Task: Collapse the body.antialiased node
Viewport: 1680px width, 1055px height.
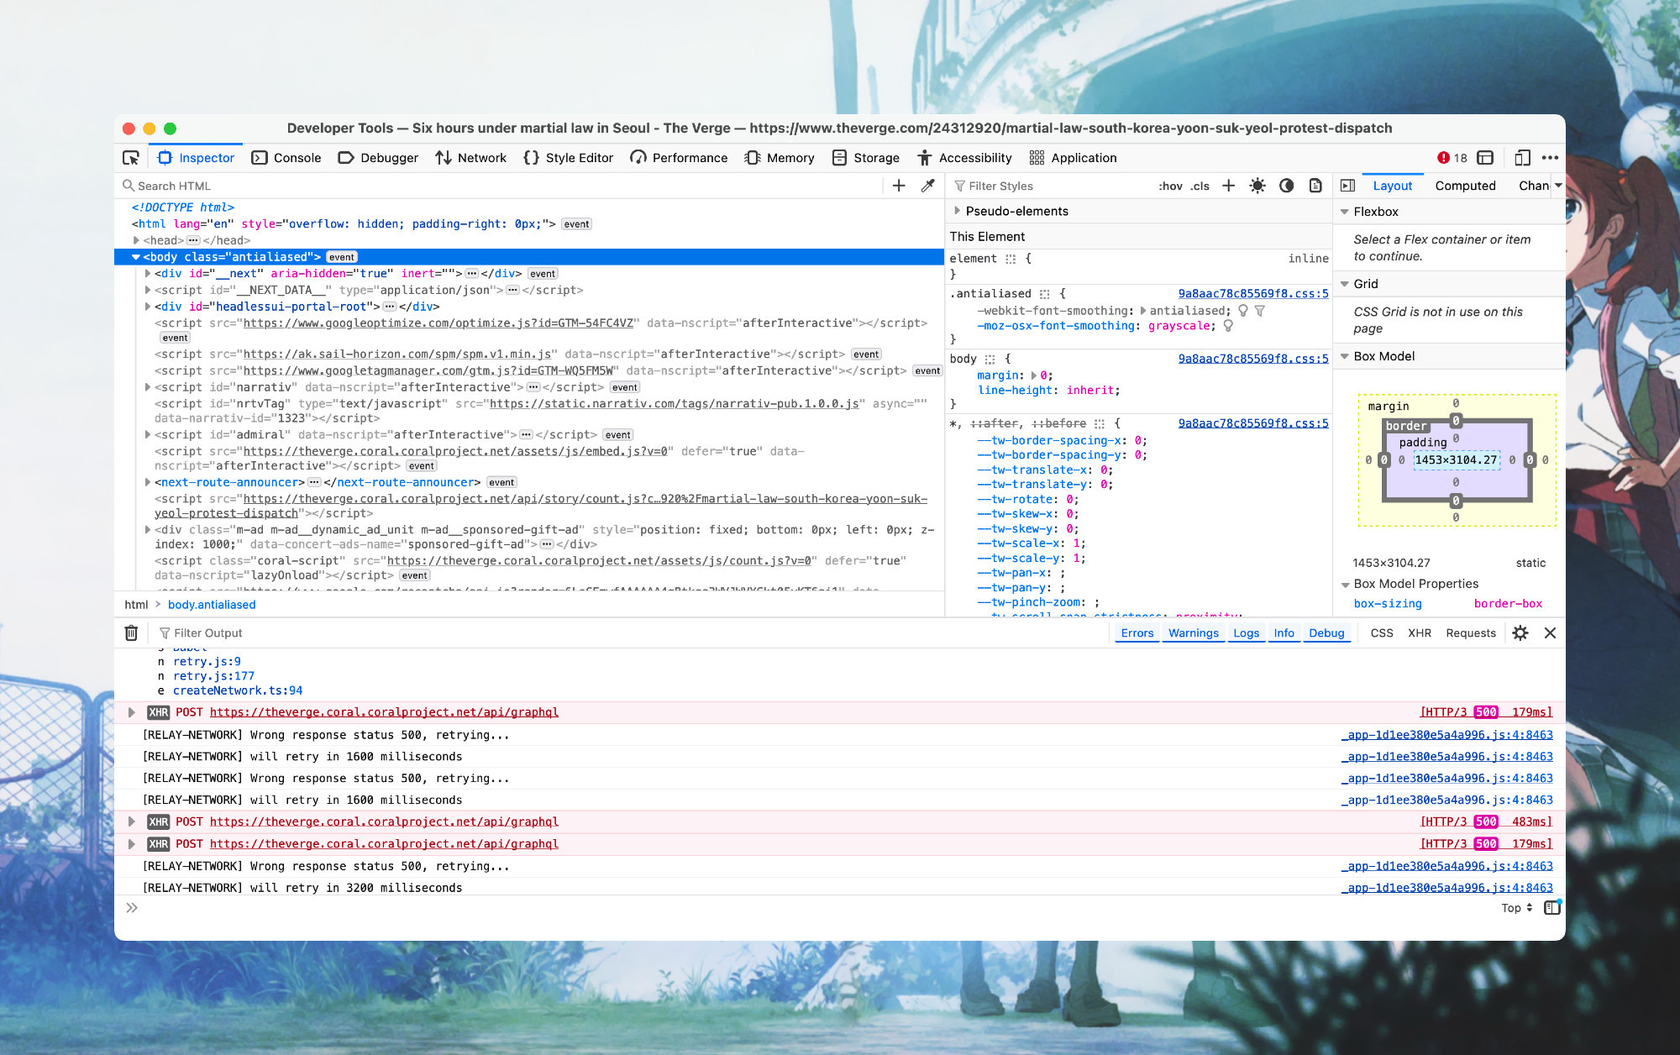Action: (x=136, y=257)
